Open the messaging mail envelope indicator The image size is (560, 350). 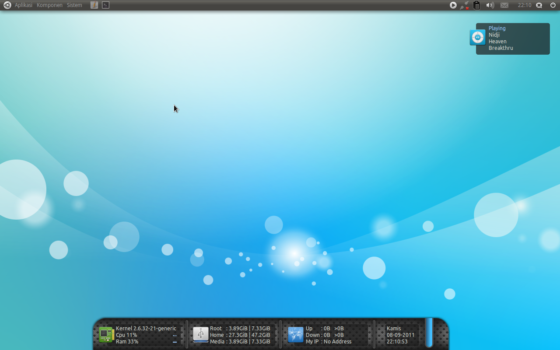tap(504, 5)
